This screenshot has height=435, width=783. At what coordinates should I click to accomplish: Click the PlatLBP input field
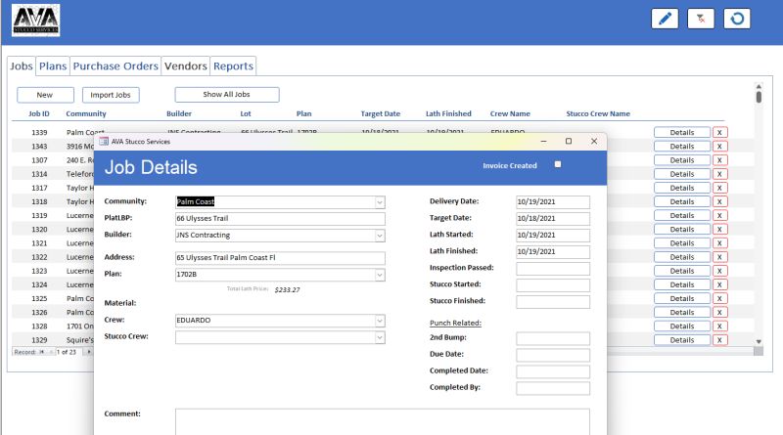280,219
